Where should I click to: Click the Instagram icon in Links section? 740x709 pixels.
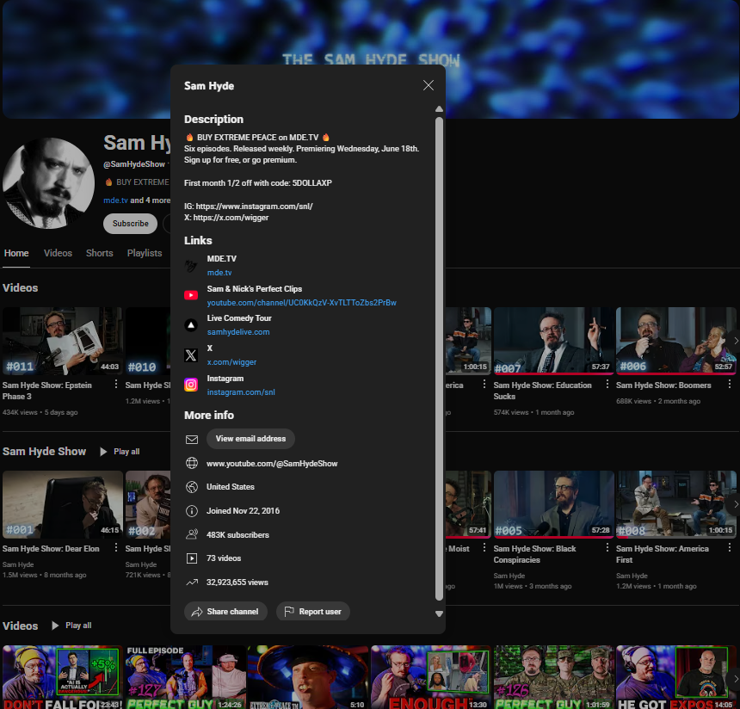click(x=190, y=385)
